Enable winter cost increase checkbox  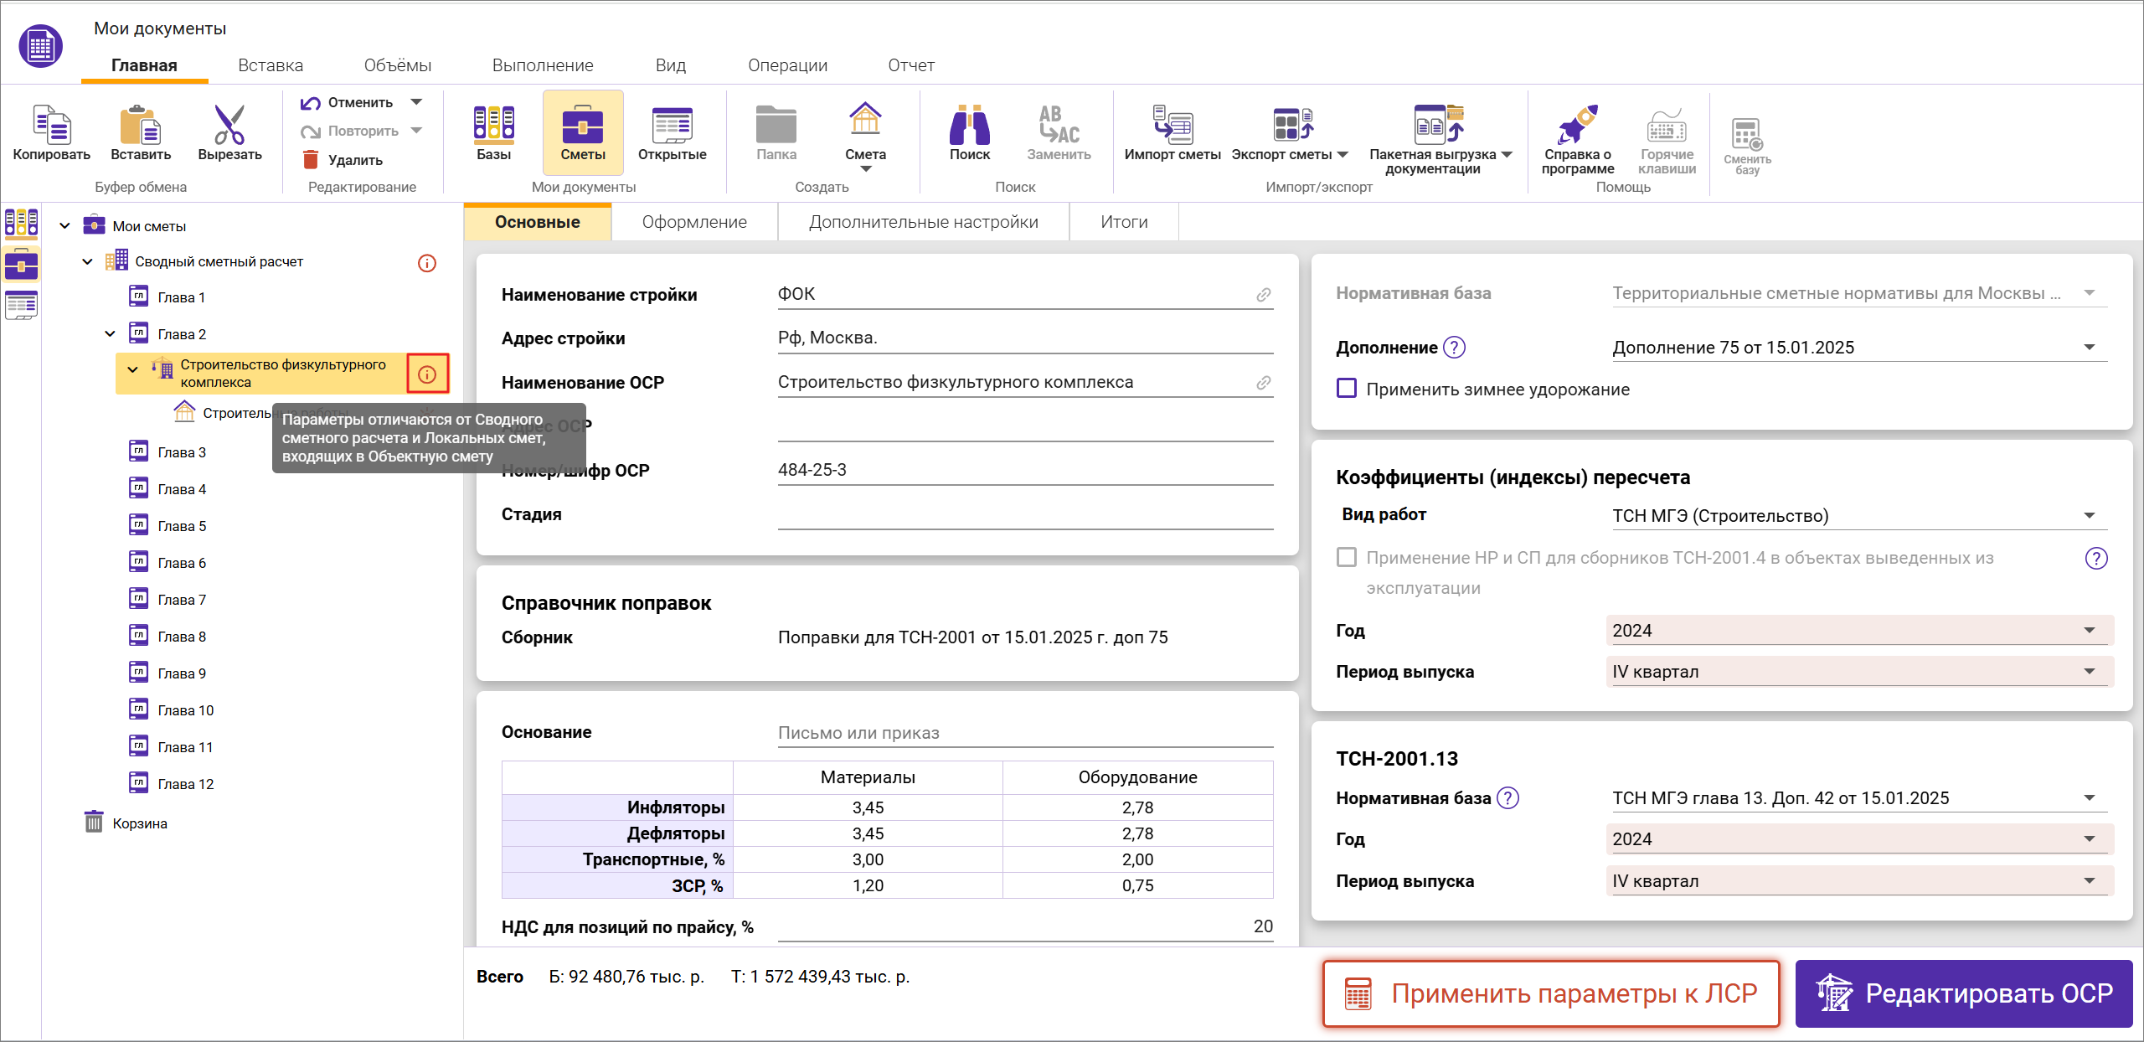coord(1347,389)
